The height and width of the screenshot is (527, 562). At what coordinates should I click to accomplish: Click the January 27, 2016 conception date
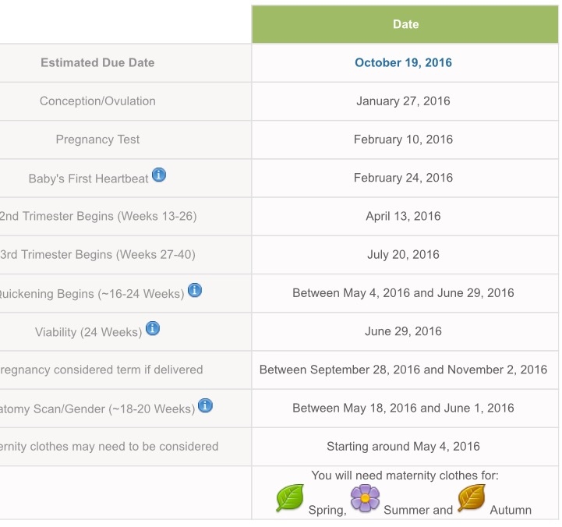pos(403,101)
